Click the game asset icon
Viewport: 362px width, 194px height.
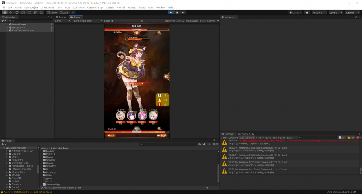pos(44,178)
